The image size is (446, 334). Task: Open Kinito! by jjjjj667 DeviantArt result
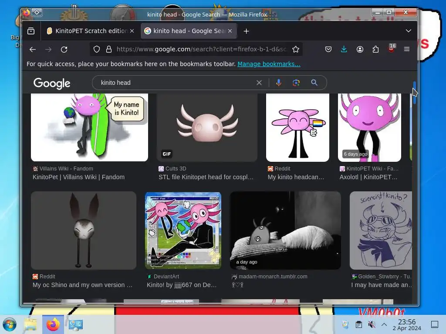click(182, 285)
